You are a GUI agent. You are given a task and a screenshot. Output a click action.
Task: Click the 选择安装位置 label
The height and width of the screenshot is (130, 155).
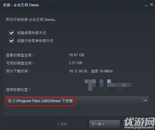(18, 90)
